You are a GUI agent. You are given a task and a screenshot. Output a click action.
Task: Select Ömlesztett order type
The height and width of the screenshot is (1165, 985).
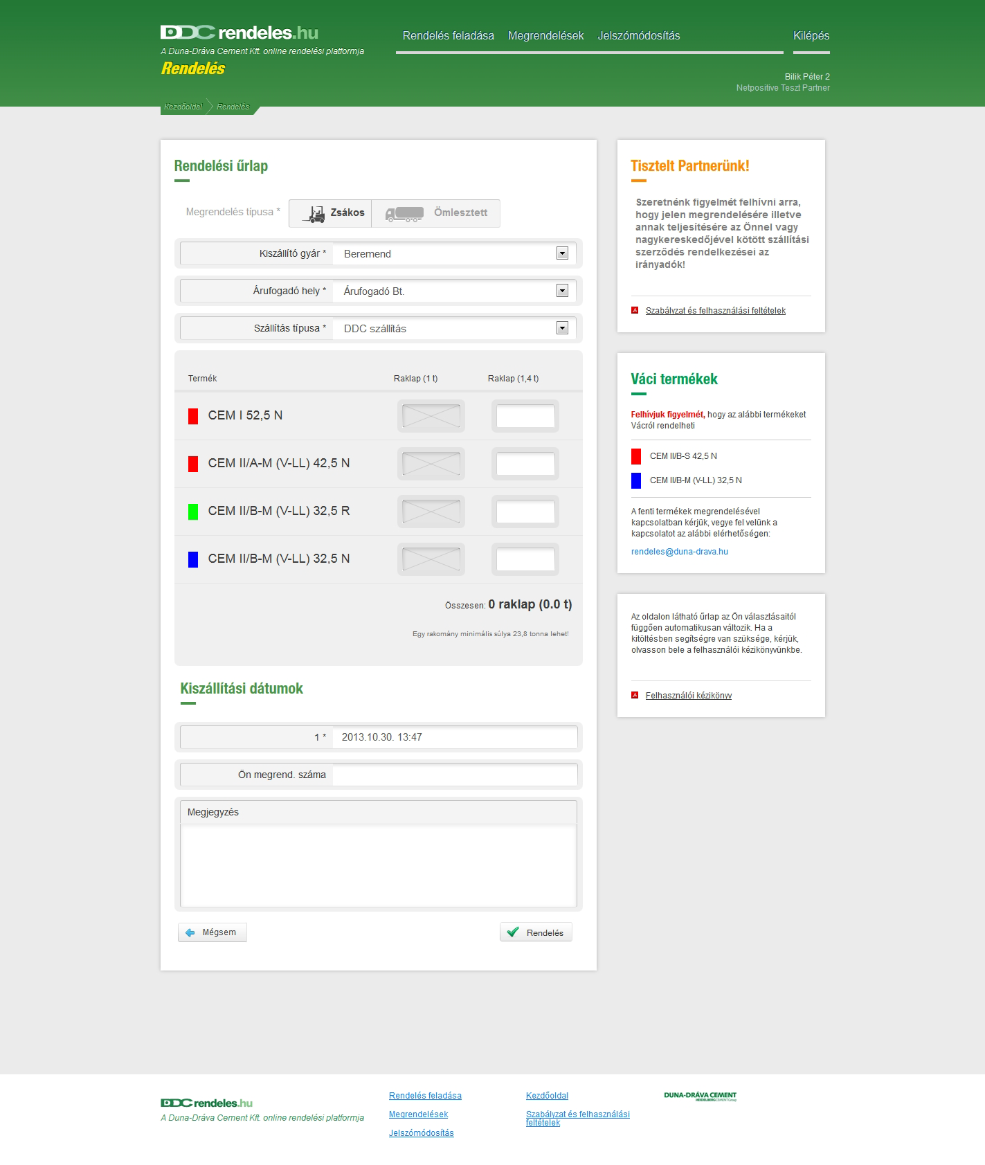click(x=435, y=213)
